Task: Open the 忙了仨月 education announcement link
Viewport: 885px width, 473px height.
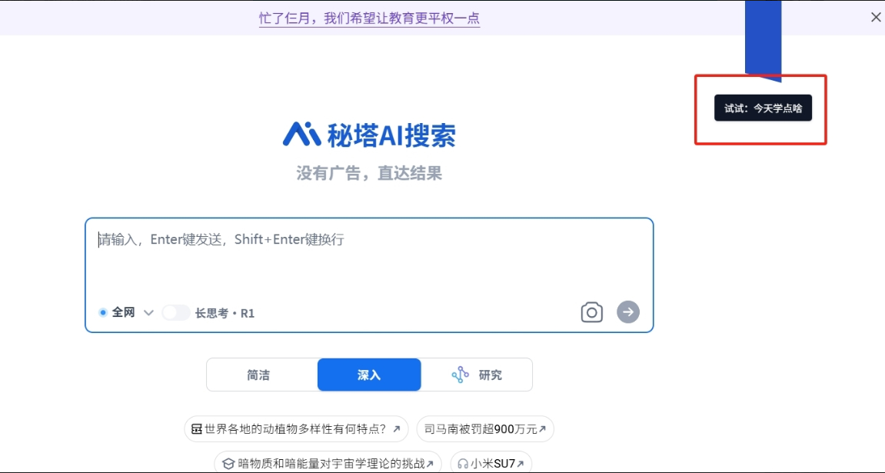Action: tap(369, 18)
